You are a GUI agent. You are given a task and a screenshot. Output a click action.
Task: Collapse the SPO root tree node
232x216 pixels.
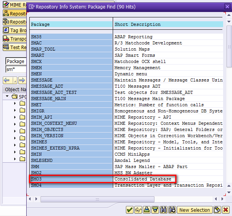[x=7, y=96]
